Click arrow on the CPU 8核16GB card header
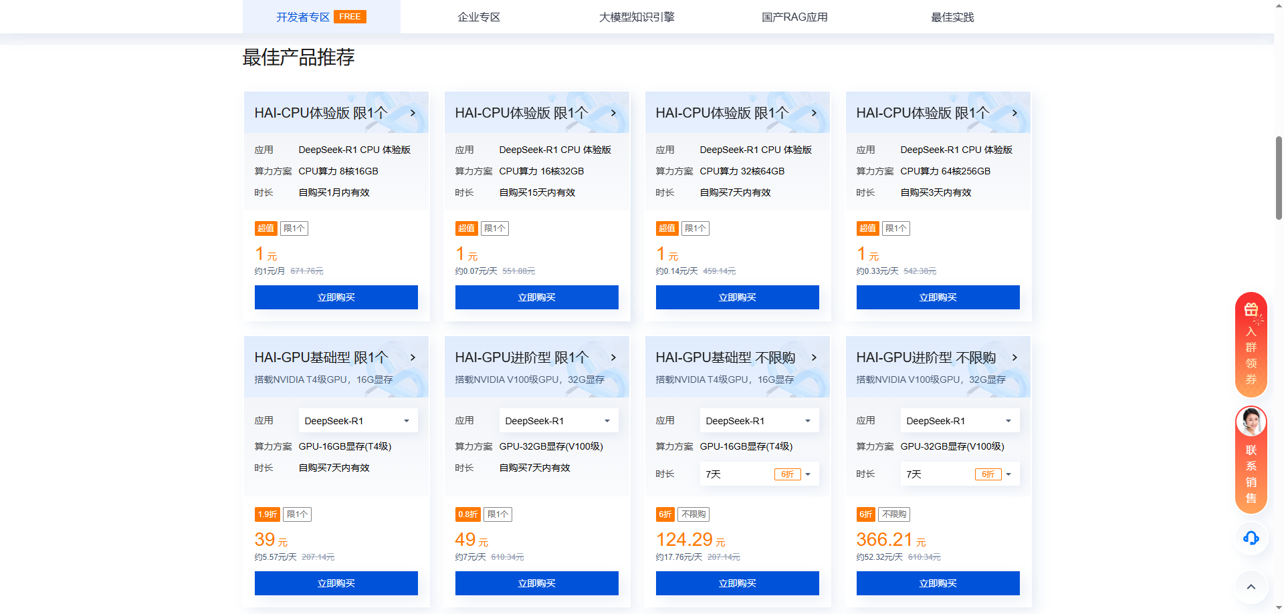 coord(413,113)
